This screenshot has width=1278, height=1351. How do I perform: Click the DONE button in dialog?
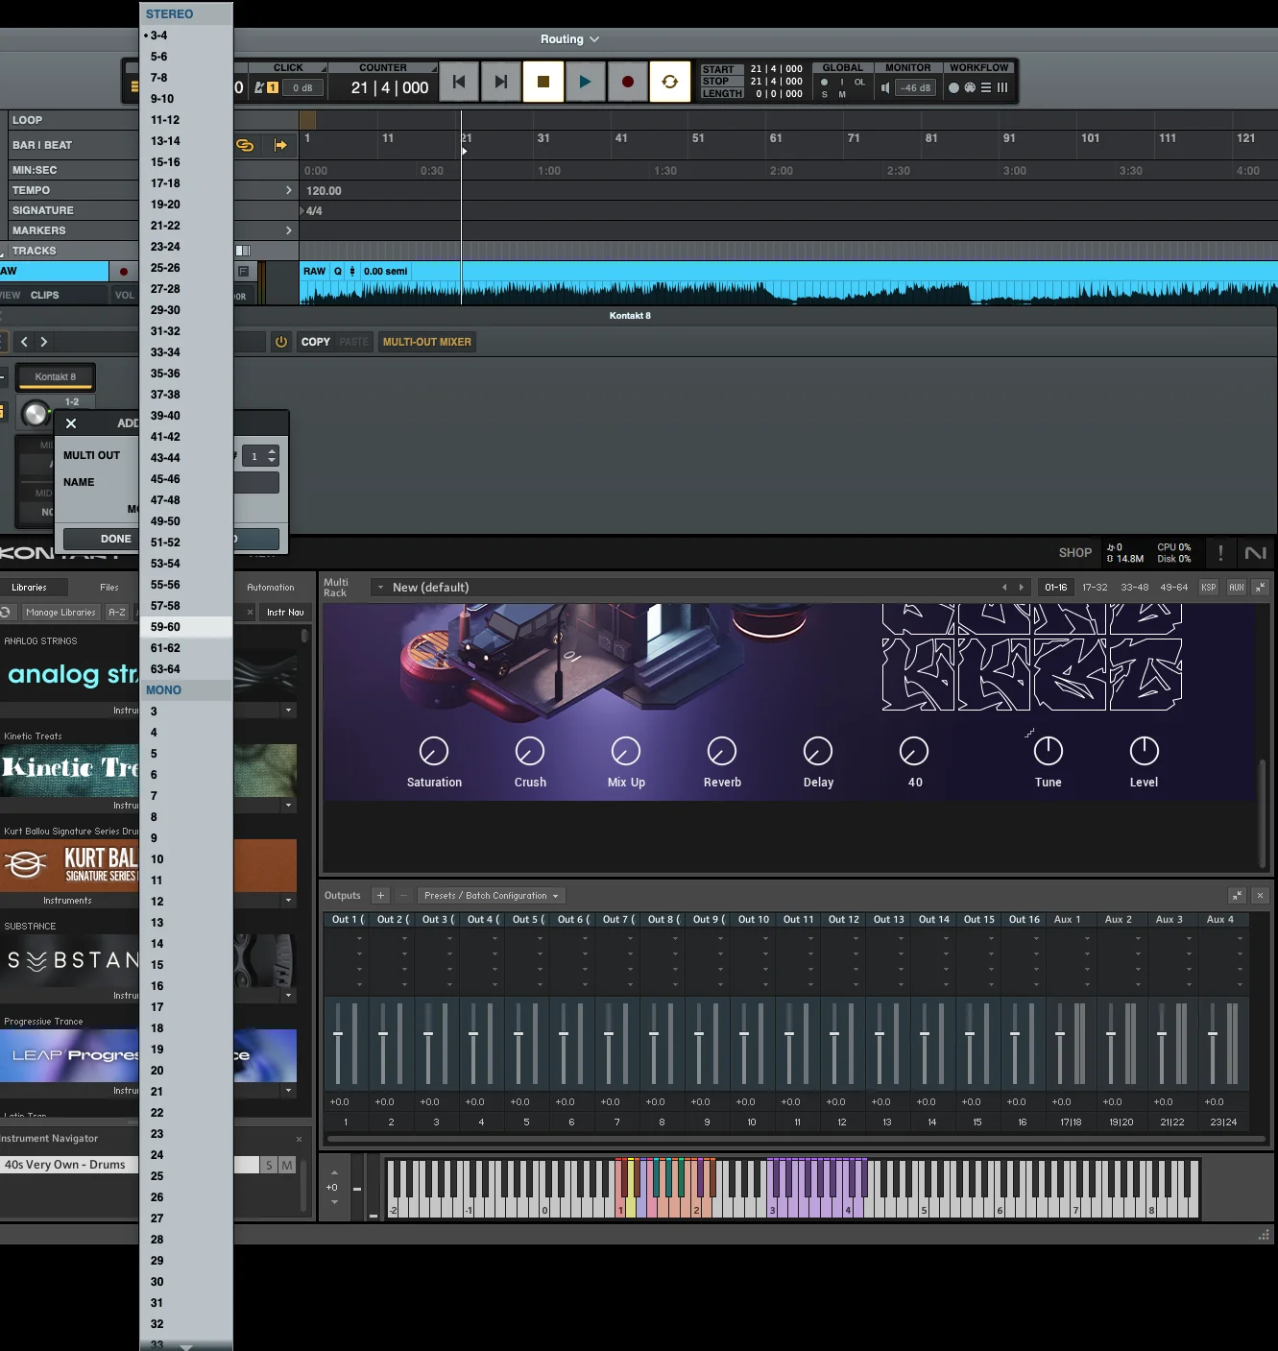tap(115, 539)
